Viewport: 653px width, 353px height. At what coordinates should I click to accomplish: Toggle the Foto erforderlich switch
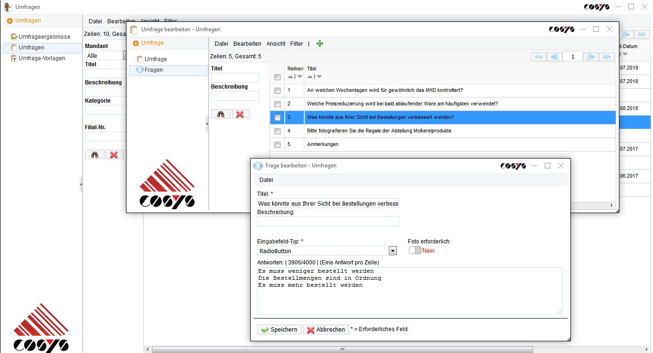tap(414, 250)
